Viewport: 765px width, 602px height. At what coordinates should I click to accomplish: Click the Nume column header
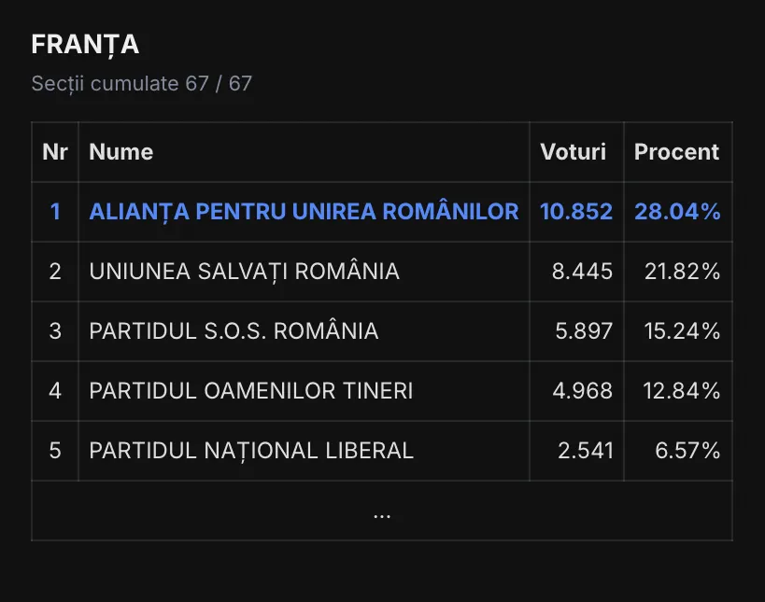point(120,152)
